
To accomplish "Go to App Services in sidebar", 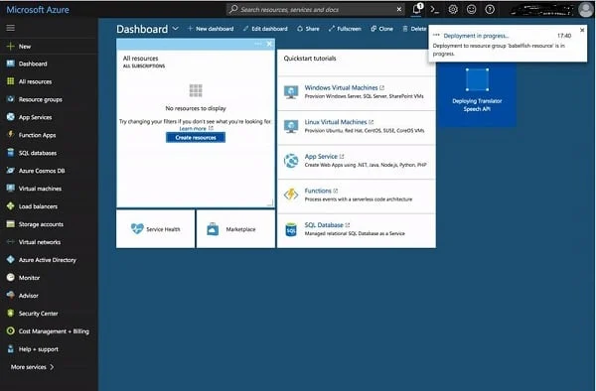I will click(x=35, y=117).
